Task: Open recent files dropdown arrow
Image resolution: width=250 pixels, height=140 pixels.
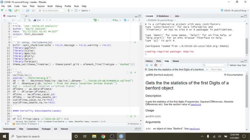Action: [19, 11]
